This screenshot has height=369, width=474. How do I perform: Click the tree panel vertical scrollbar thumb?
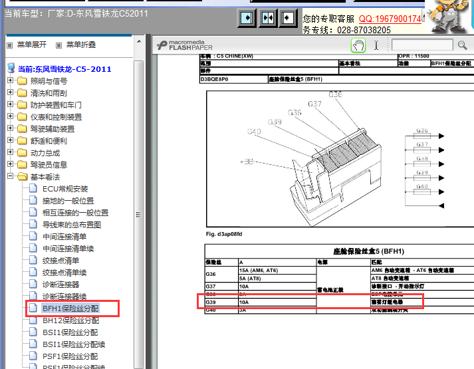[x=138, y=214]
